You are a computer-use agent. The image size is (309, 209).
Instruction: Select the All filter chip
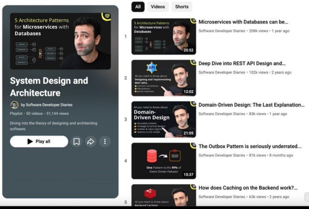point(138,7)
